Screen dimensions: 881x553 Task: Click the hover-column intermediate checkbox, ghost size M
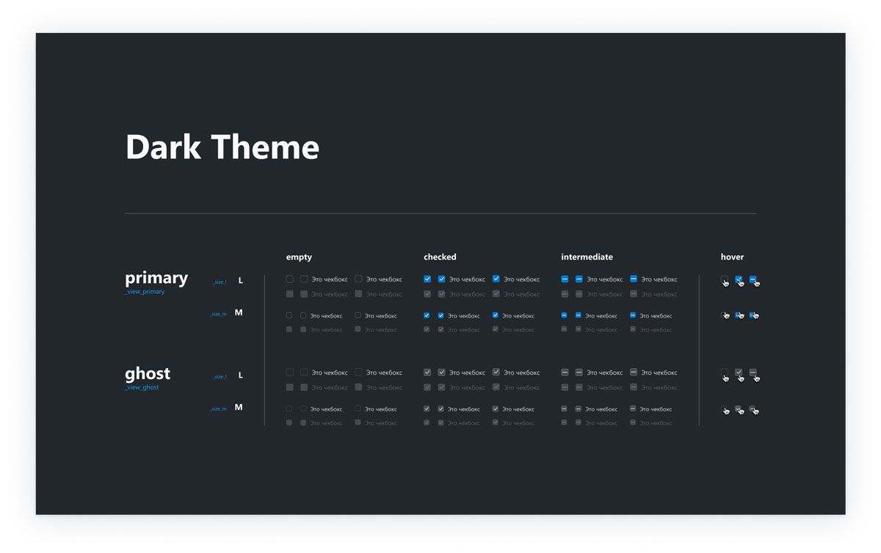pyautogui.click(x=753, y=409)
